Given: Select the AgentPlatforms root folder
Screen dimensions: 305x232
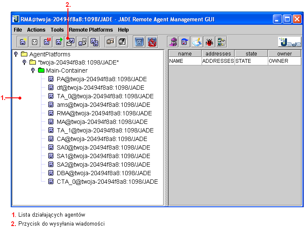Looking at the screenshot, I should click(x=46, y=54).
